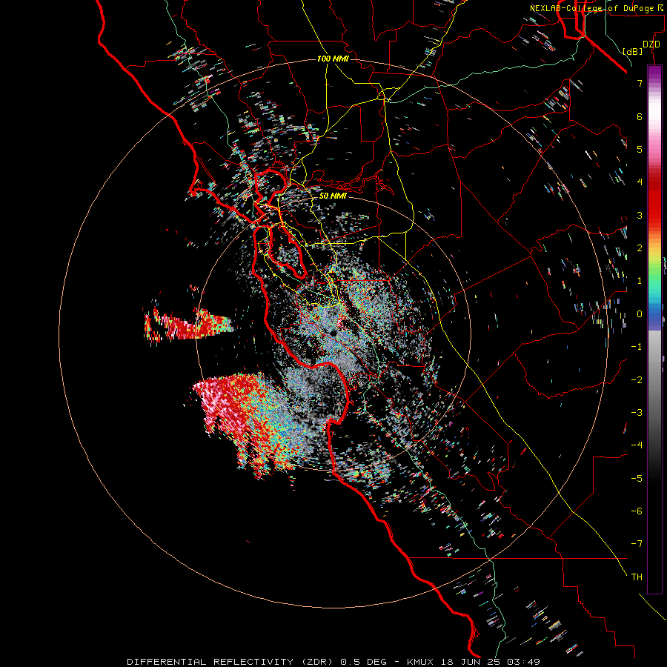Click the color scale value 5

(640, 149)
